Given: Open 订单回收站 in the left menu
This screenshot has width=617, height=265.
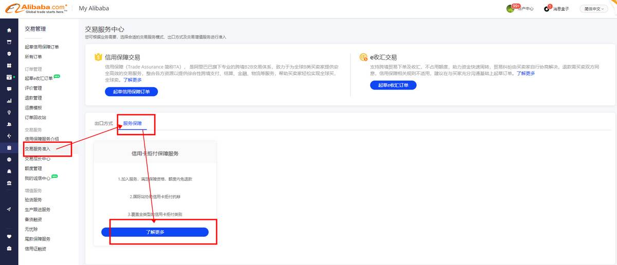Looking at the screenshot, I should point(36,118).
